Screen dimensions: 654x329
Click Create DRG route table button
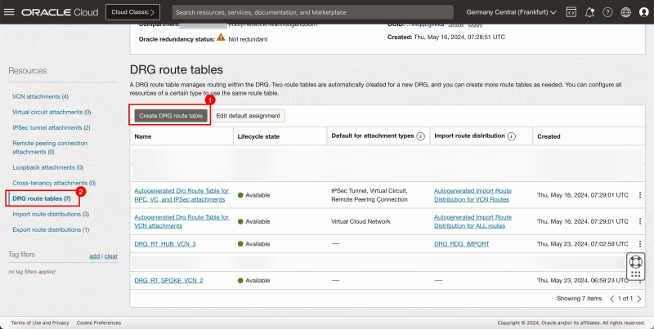point(169,116)
